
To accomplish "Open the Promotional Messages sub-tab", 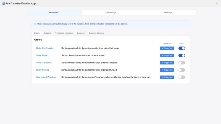I will [x=64, y=33].
